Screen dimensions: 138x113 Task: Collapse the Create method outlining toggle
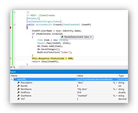pos(15,25)
